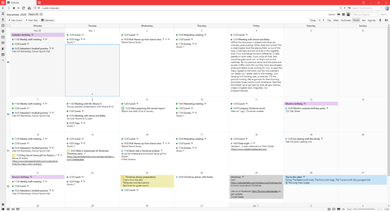The height and width of the screenshot is (211, 390).
Task: Select the full layout icon
Action: click(348, 14)
